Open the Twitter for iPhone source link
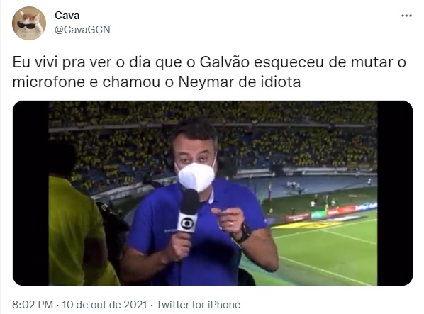 pyautogui.click(x=199, y=305)
